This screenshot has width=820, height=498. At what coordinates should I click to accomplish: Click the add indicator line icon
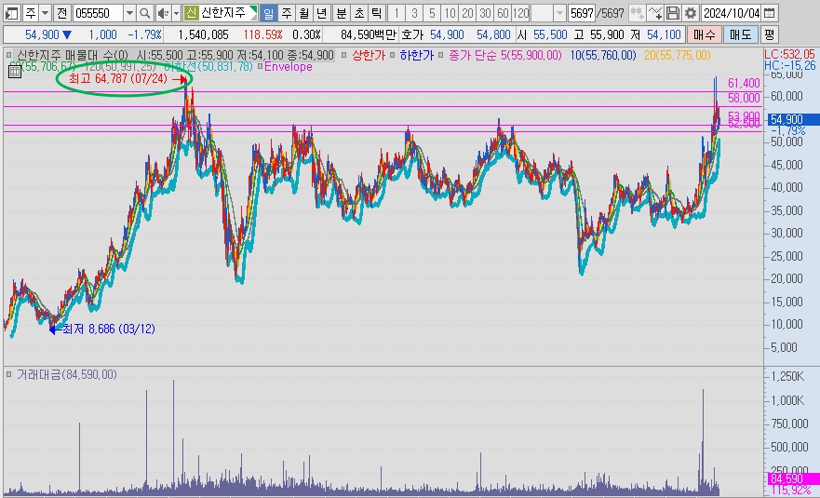pyautogui.click(x=654, y=13)
